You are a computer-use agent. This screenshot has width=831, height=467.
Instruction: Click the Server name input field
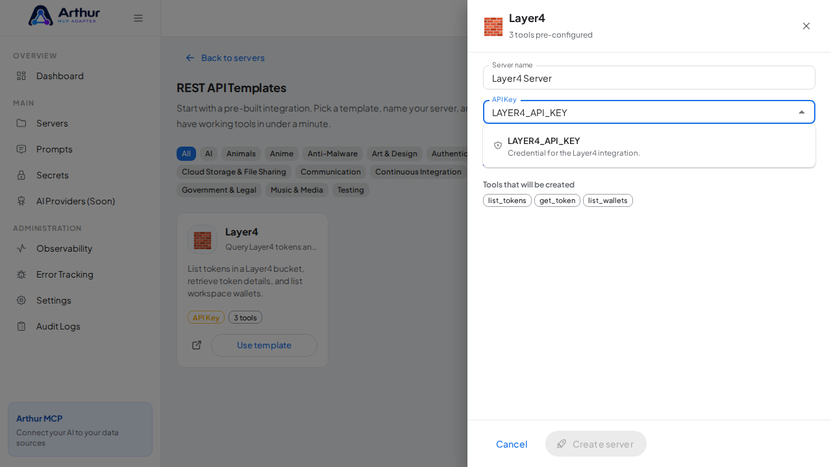(x=649, y=78)
